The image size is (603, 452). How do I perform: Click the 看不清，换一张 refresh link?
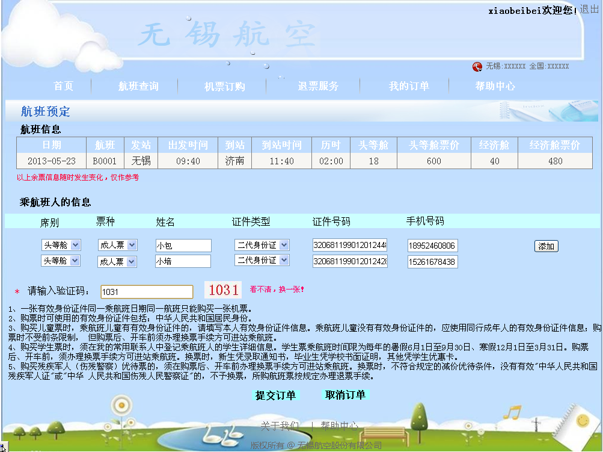[x=277, y=289]
